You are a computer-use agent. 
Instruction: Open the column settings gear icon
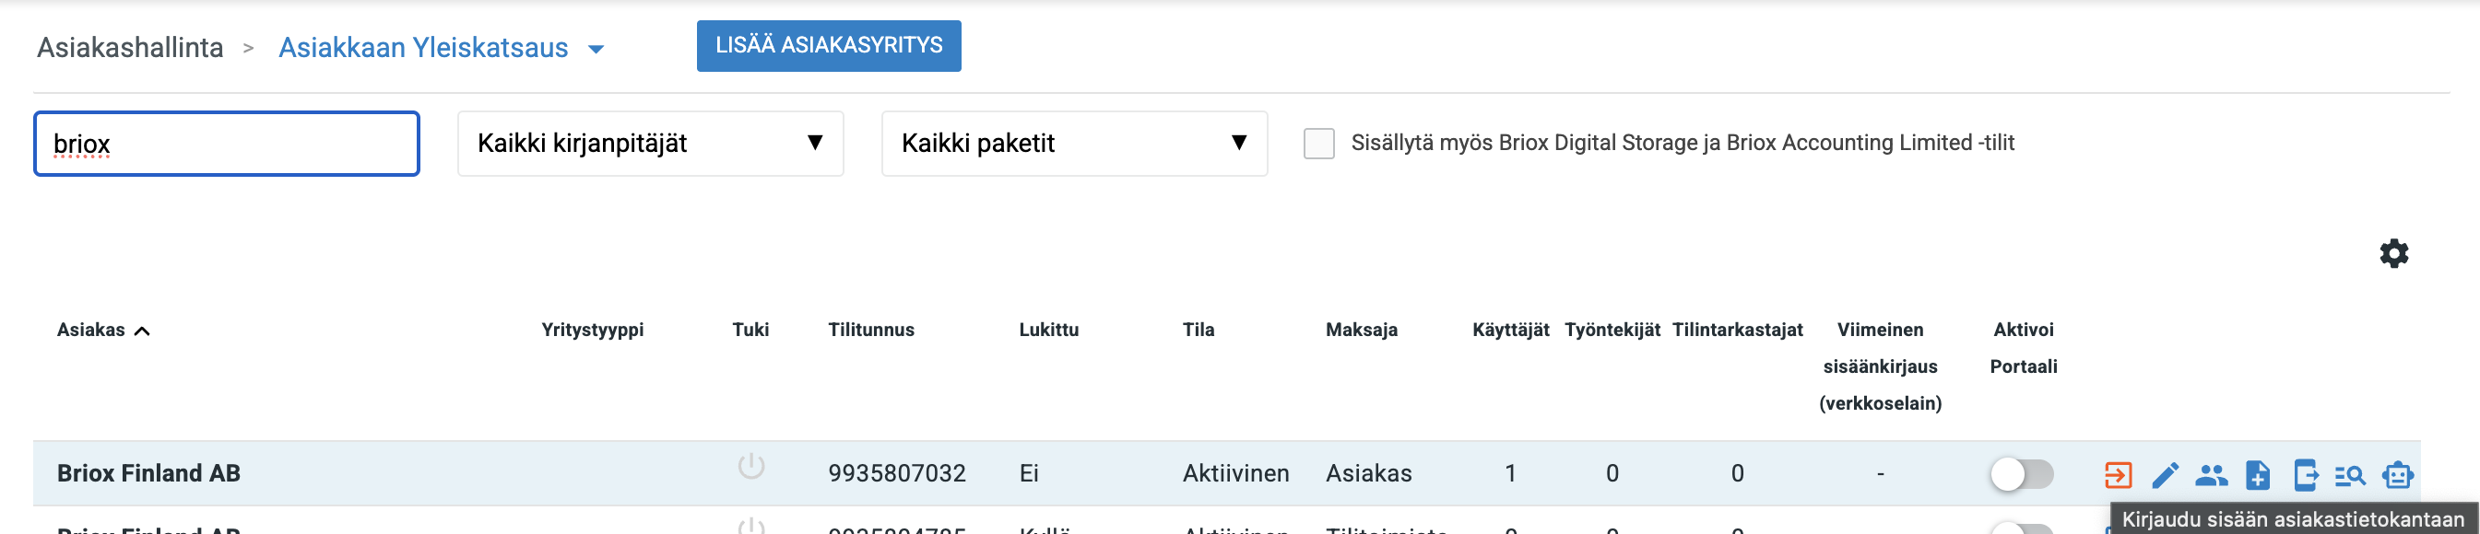click(2394, 253)
